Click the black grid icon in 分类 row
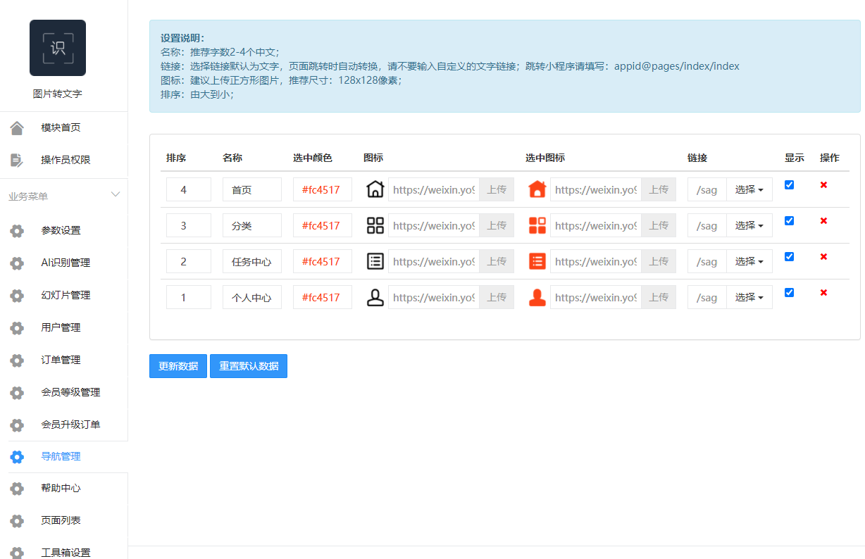Viewport: 865px width, 559px height. (375, 225)
